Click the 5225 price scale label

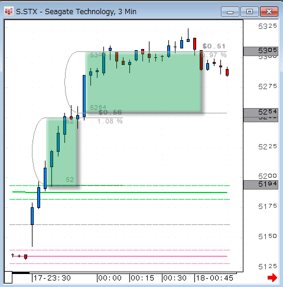(x=268, y=146)
